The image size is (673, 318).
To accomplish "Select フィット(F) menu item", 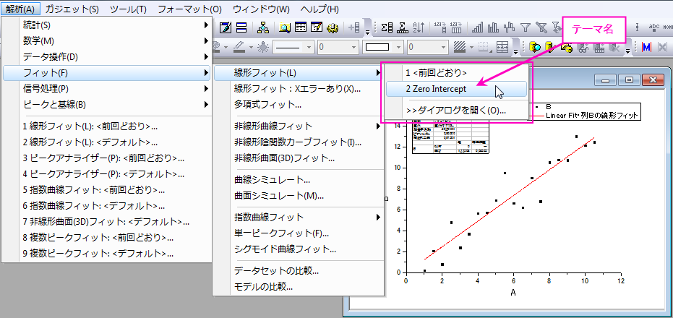I will coord(106,73).
